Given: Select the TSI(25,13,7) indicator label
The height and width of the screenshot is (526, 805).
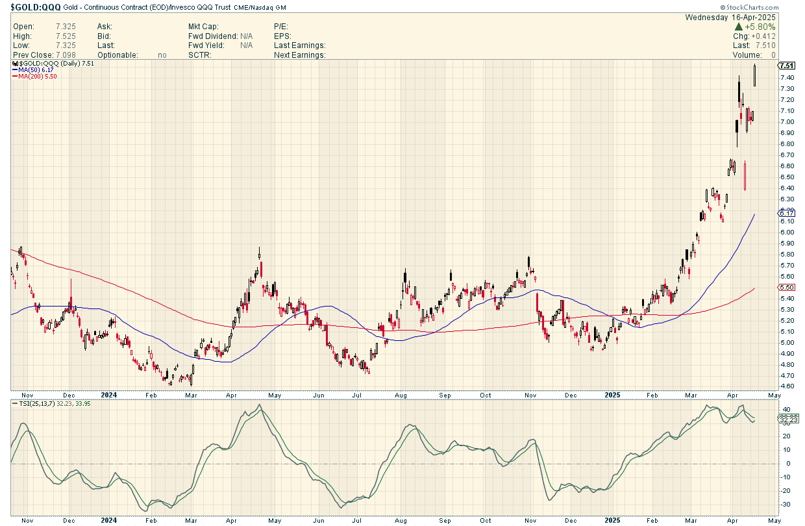Looking at the screenshot, I should (x=38, y=404).
